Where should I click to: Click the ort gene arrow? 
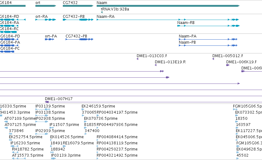pos(46,6)
